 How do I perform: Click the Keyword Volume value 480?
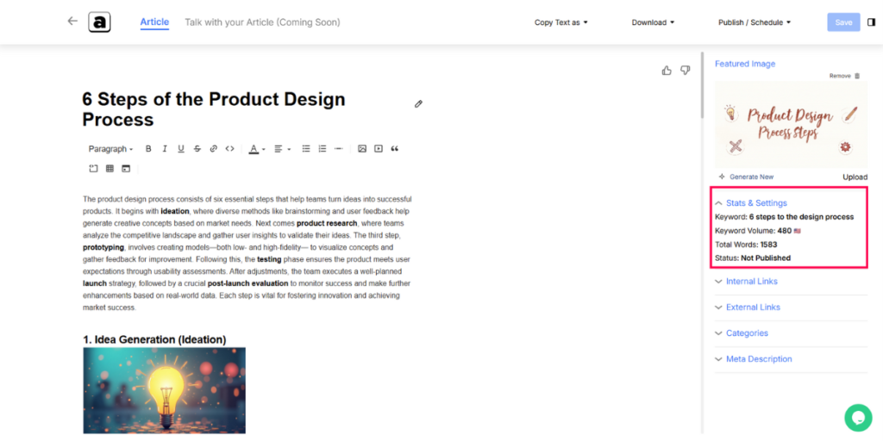point(785,231)
